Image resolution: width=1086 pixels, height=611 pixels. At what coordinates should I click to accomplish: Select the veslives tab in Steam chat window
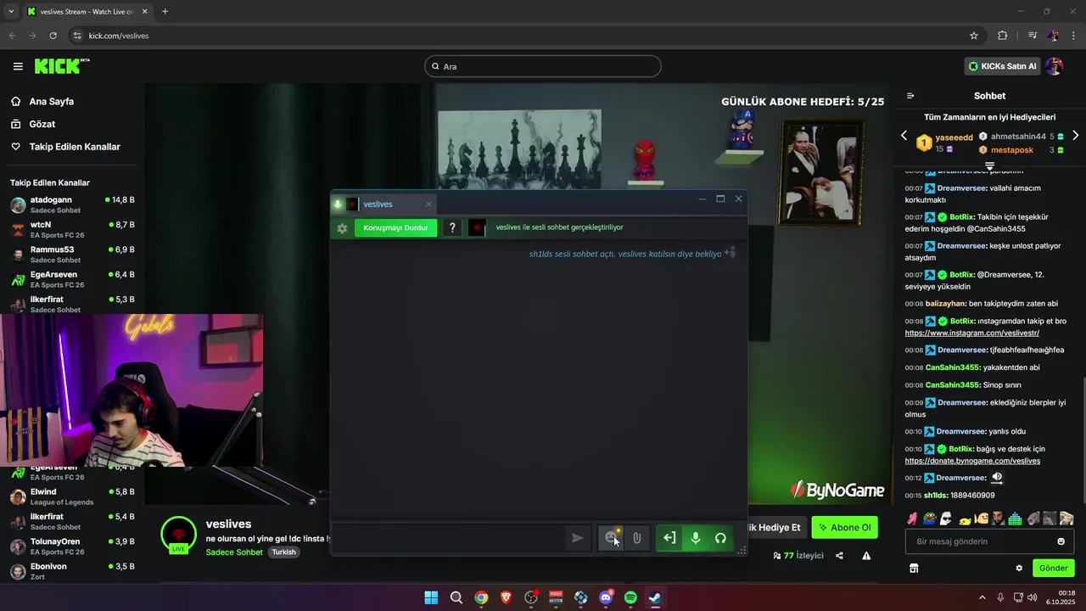(x=383, y=204)
